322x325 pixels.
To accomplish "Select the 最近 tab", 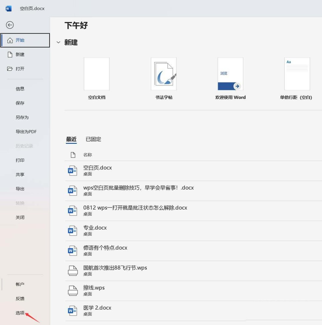I will (x=71, y=139).
